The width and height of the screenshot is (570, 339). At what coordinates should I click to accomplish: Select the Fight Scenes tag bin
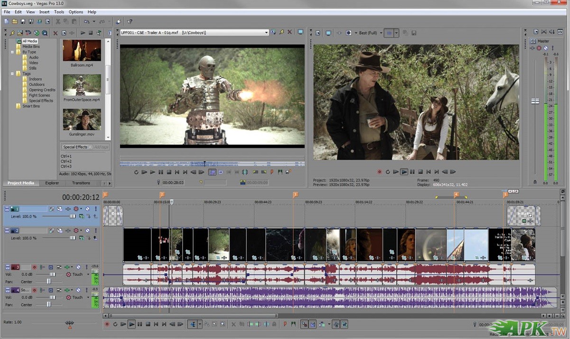pos(39,95)
